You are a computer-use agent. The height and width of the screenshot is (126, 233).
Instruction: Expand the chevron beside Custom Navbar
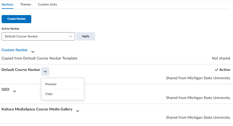[x=33, y=52]
